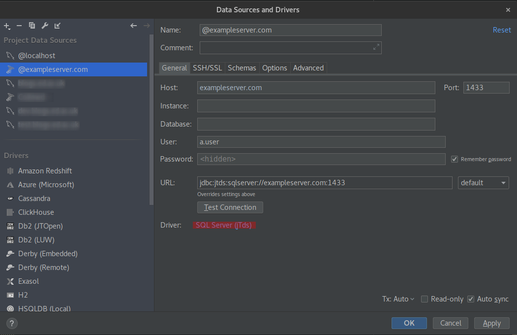
Task: Choose the Db2 (LUW) driver
Action: (x=74, y=240)
